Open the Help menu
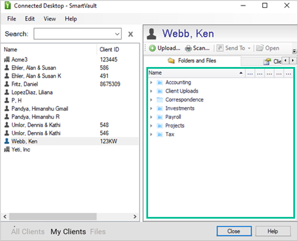 [71, 19]
